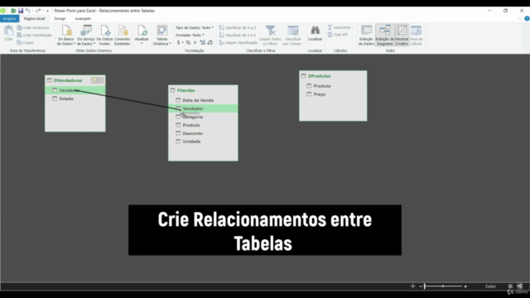Click zoom in plus button
The height and width of the screenshot is (298, 530).
pyautogui.click(x=465, y=286)
